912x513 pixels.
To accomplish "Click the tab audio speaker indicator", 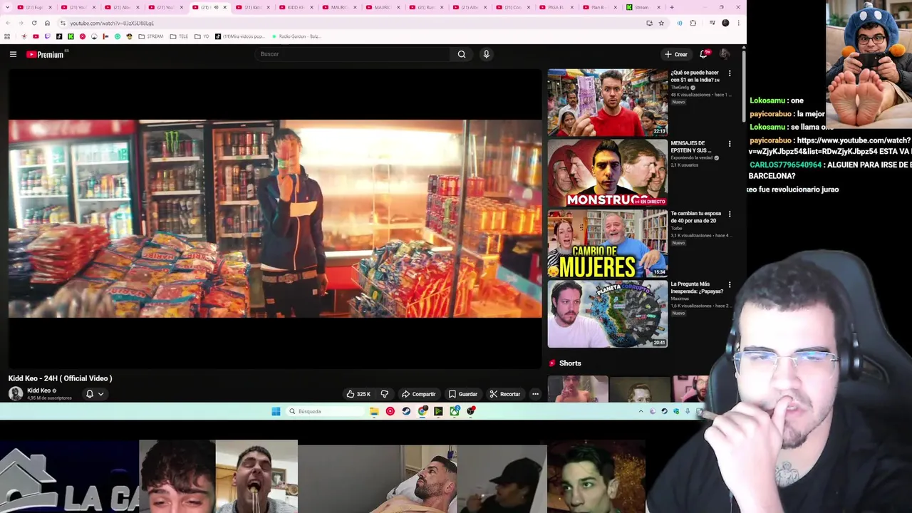I will tap(216, 7).
